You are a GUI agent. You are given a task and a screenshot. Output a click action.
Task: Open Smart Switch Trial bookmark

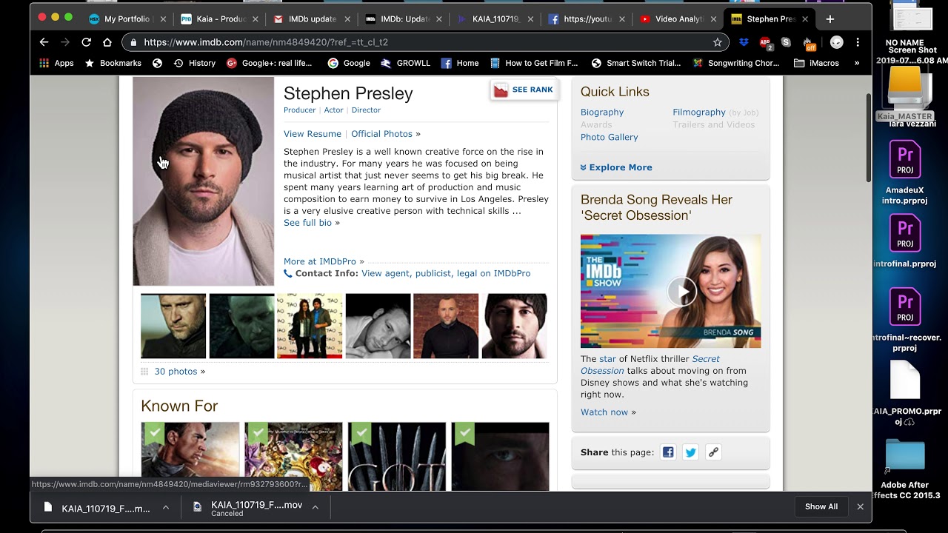click(x=635, y=63)
